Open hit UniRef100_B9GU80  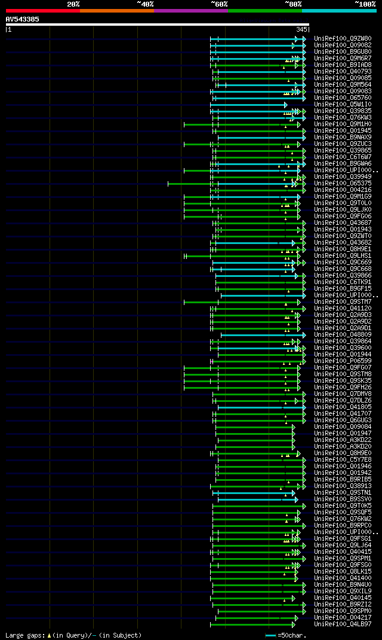[x=343, y=52]
